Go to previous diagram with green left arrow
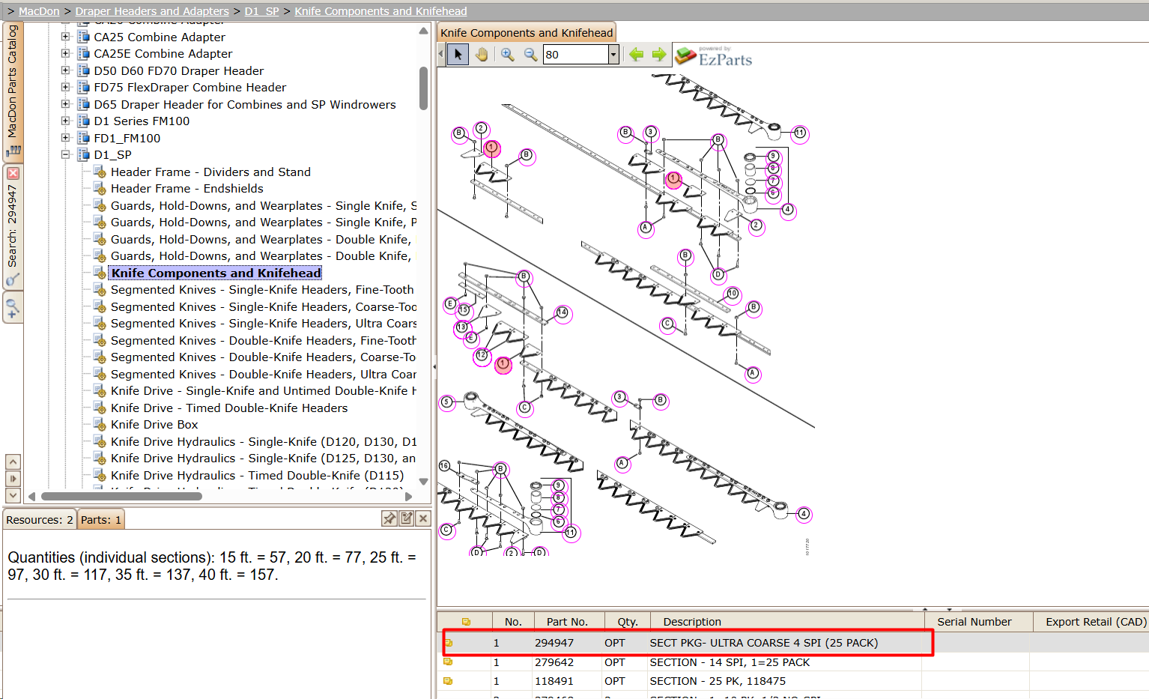Viewport: 1149px width, 699px height. pyautogui.click(x=636, y=55)
